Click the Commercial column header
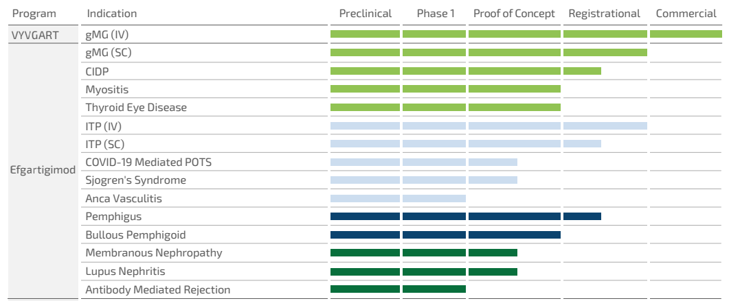This screenshot has width=729, height=301. coord(688,14)
